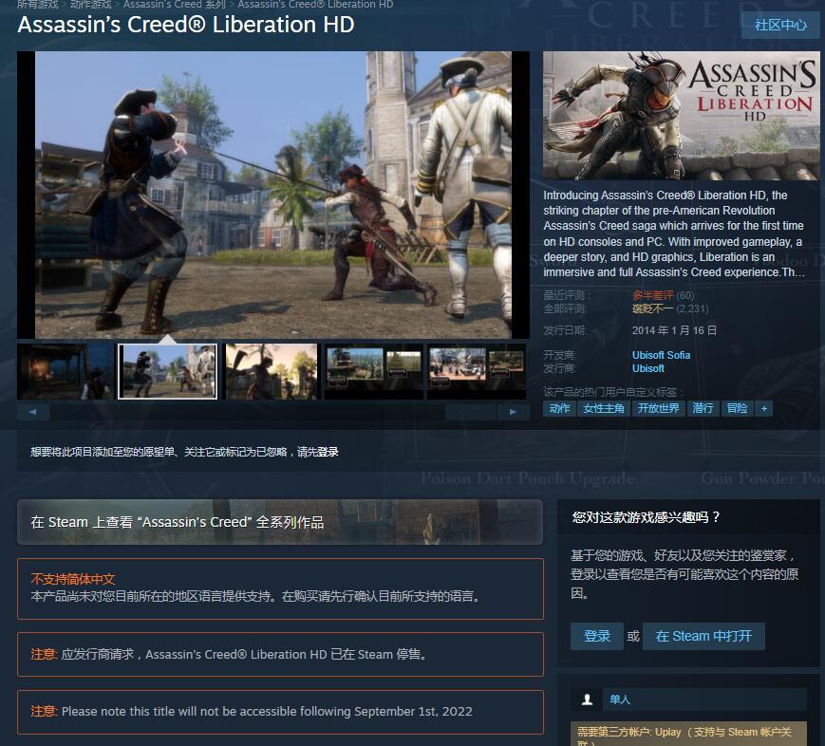Click the plus button to add tag
The height and width of the screenshot is (746, 825).
(x=763, y=408)
